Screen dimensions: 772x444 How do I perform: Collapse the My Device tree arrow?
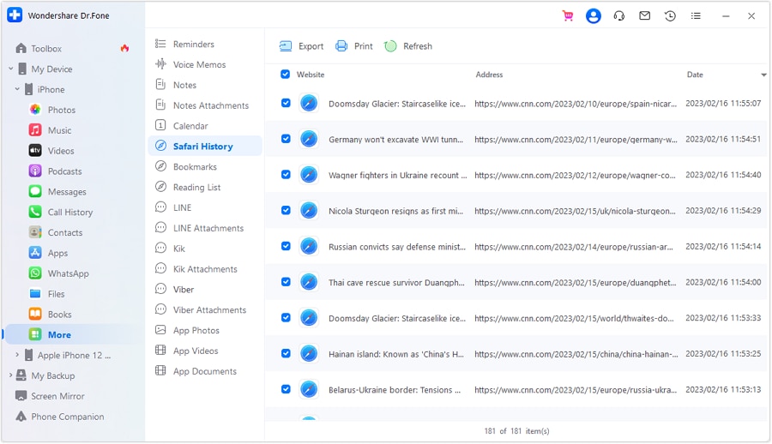point(11,69)
